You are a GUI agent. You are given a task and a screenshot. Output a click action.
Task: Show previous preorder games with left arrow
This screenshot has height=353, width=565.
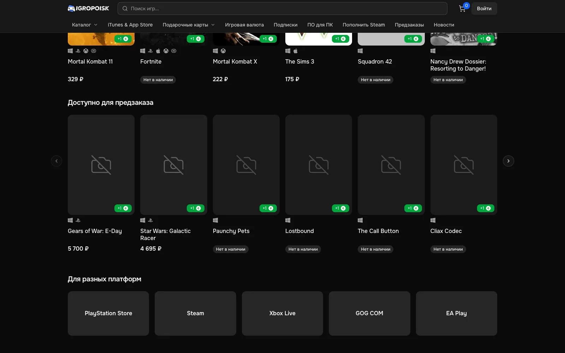pos(56,161)
